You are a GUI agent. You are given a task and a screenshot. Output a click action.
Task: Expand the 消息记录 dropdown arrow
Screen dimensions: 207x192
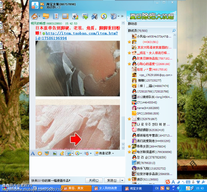click(x=113, y=153)
